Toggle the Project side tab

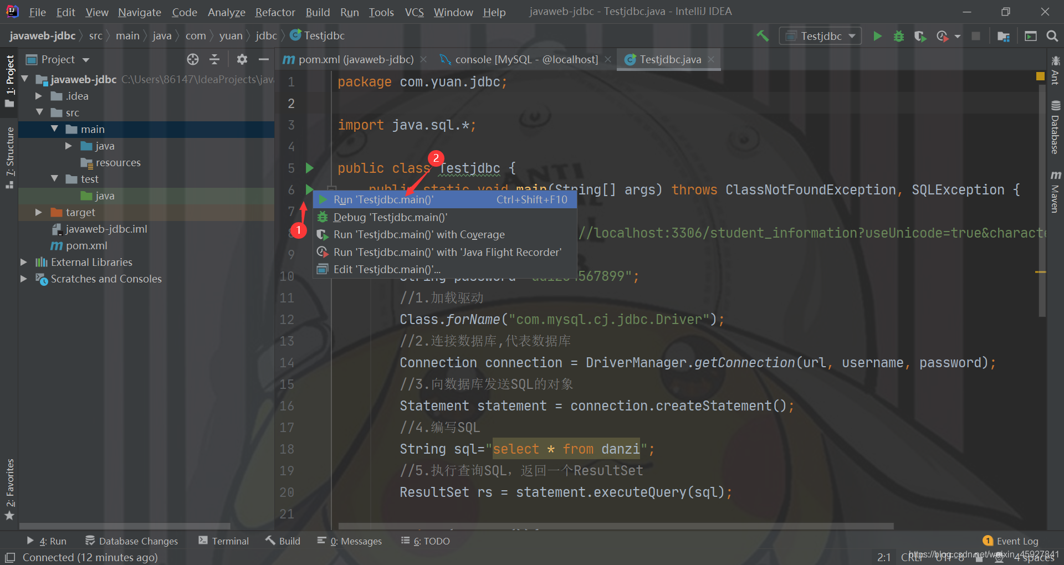click(9, 82)
